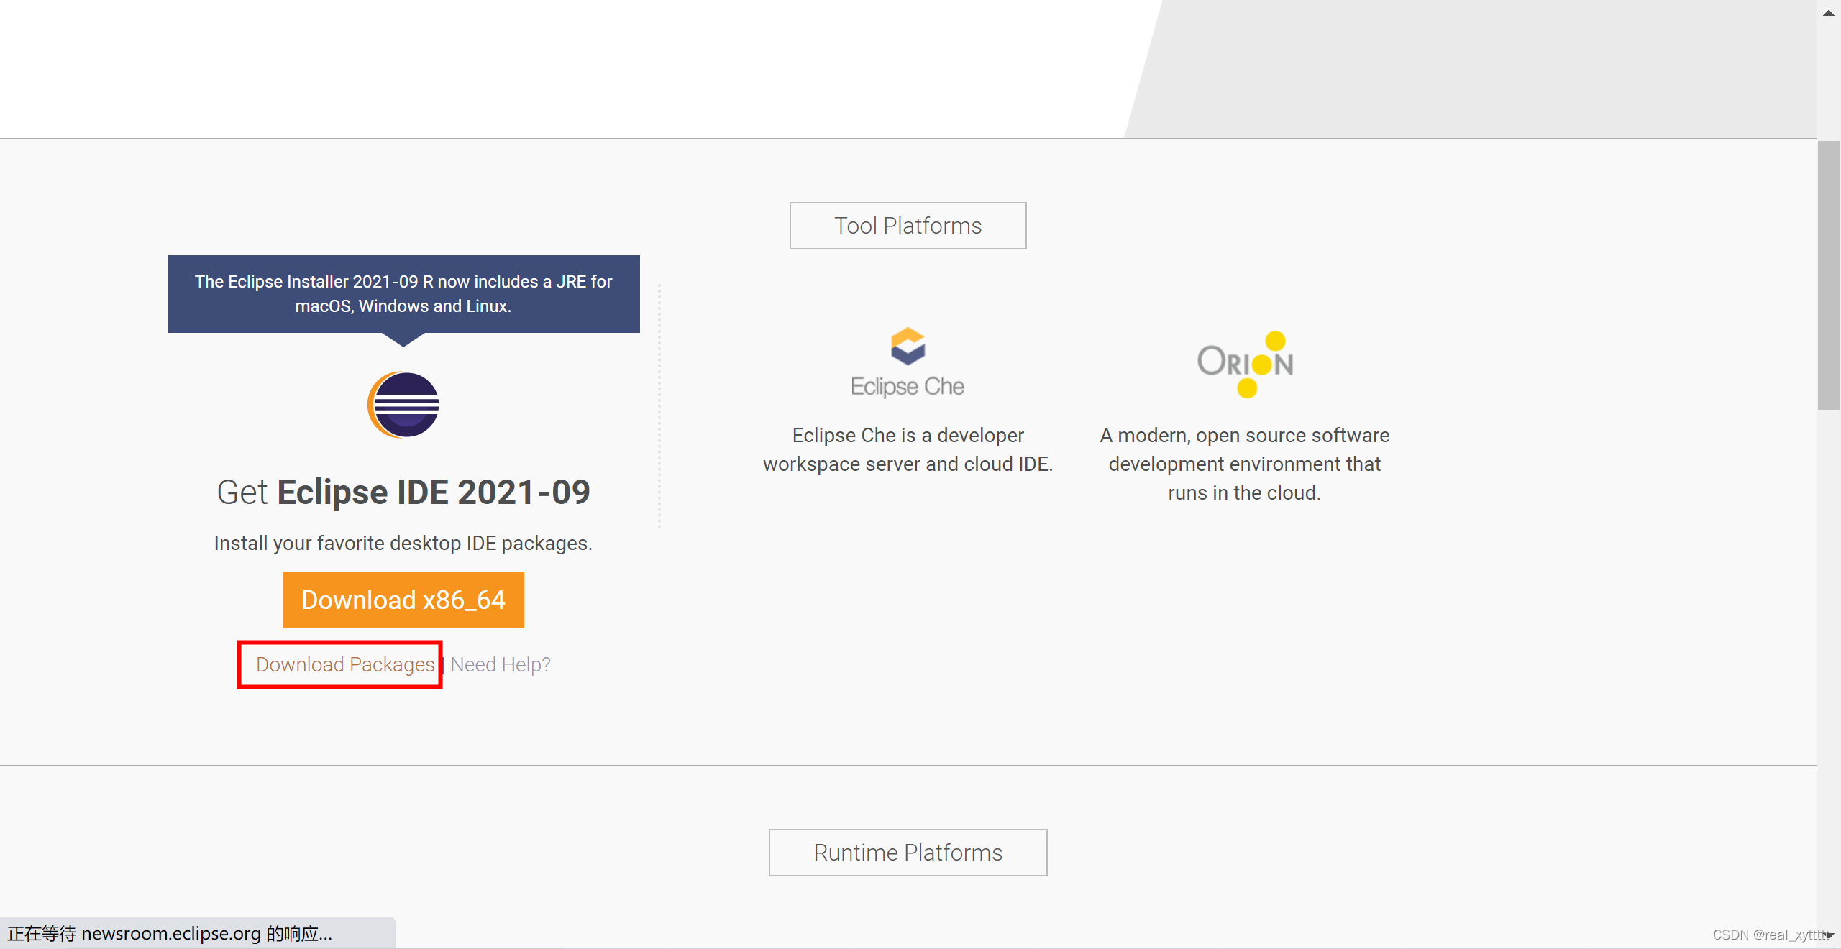Click the Install your favorite desktop IDE text
This screenshot has height=949, width=1841.
[403, 544]
